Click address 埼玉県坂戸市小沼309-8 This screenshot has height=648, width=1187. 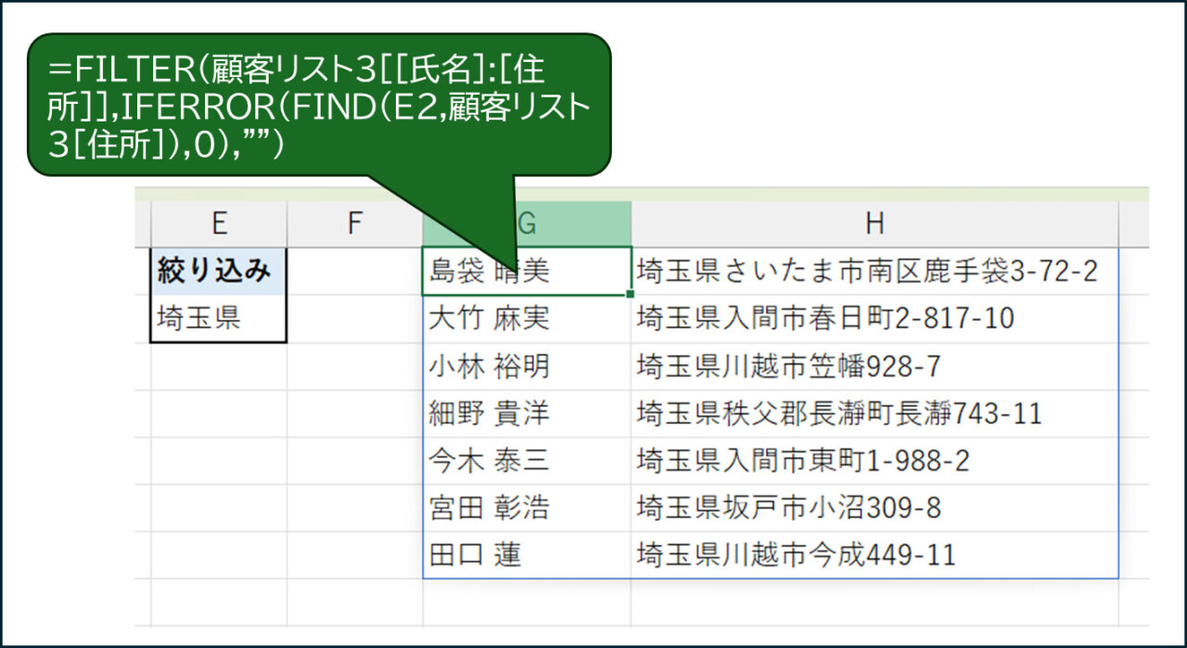(874, 508)
